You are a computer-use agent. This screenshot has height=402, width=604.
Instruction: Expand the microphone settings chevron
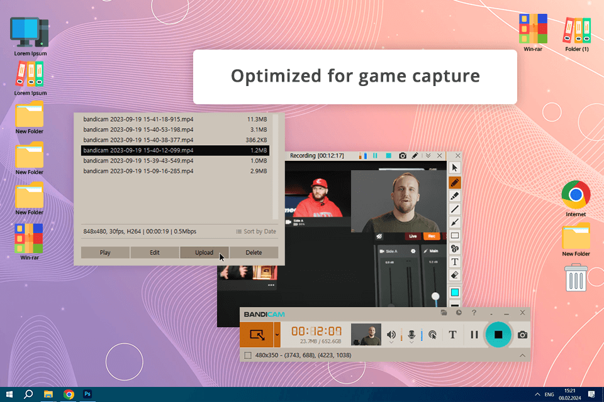pos(411,342)
